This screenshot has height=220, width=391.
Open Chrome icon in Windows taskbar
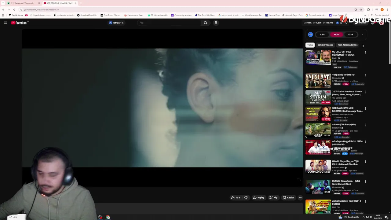tap(108, 217)
